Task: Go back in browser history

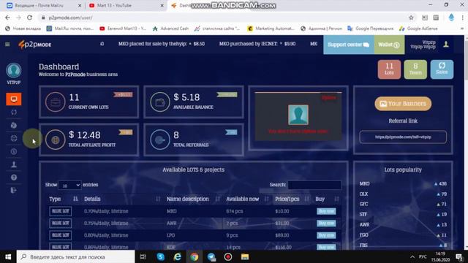Action: pos(7,18)
